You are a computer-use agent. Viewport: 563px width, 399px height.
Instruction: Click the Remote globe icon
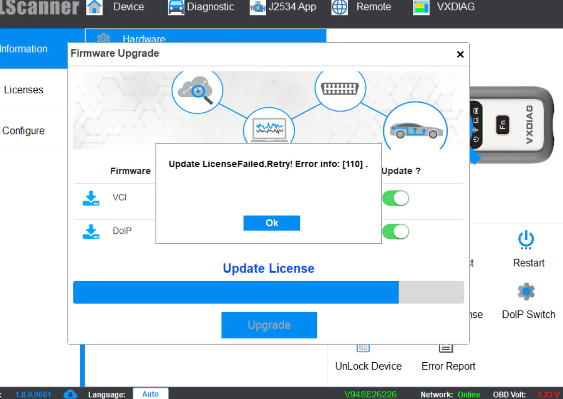pos(339,7)
